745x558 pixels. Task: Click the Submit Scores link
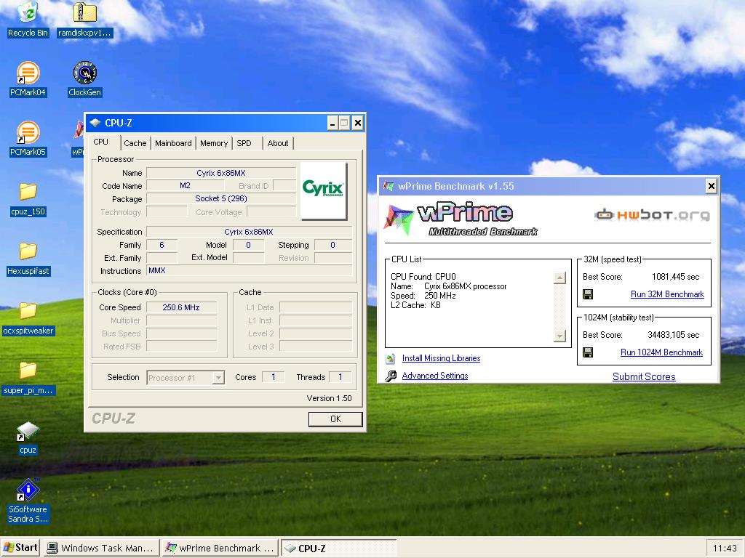click(644, 377)
